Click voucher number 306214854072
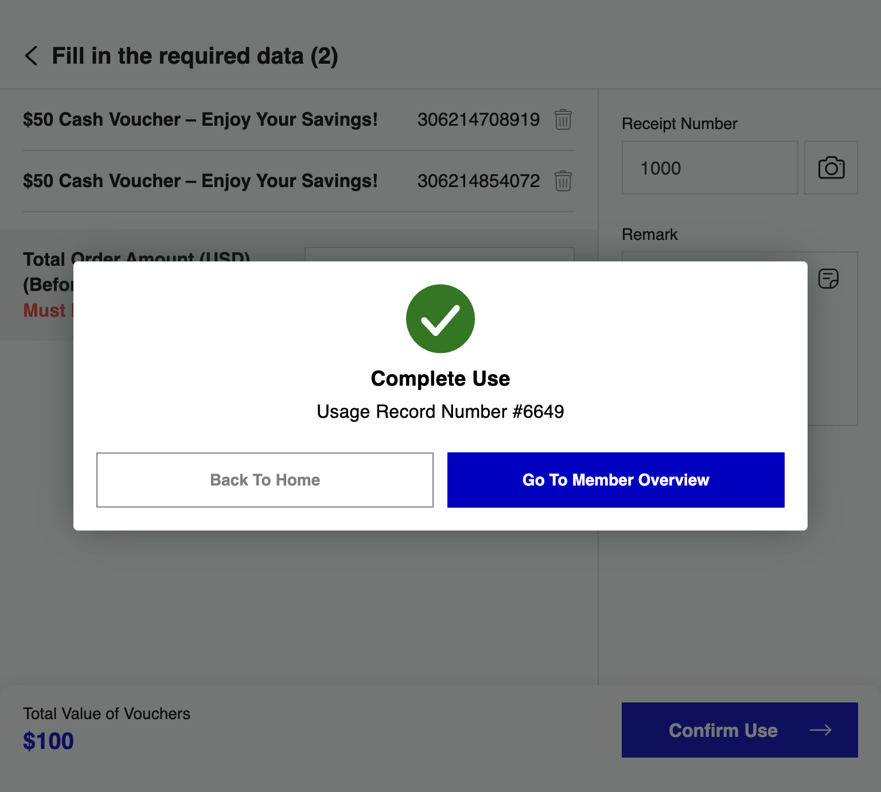This screenshot has width=881, height=792. click(x=478, y=181)
